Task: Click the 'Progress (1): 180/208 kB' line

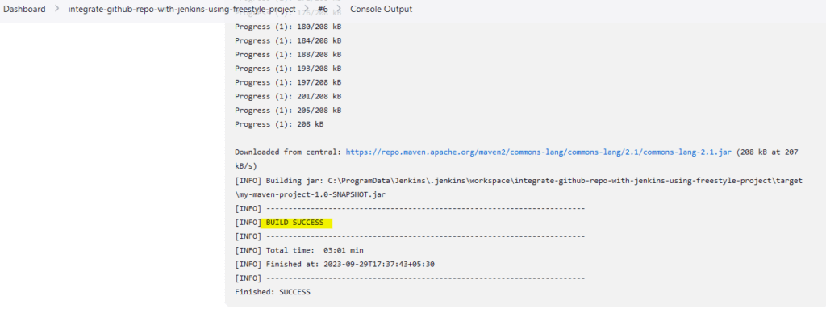Action: tap(288, 27)
